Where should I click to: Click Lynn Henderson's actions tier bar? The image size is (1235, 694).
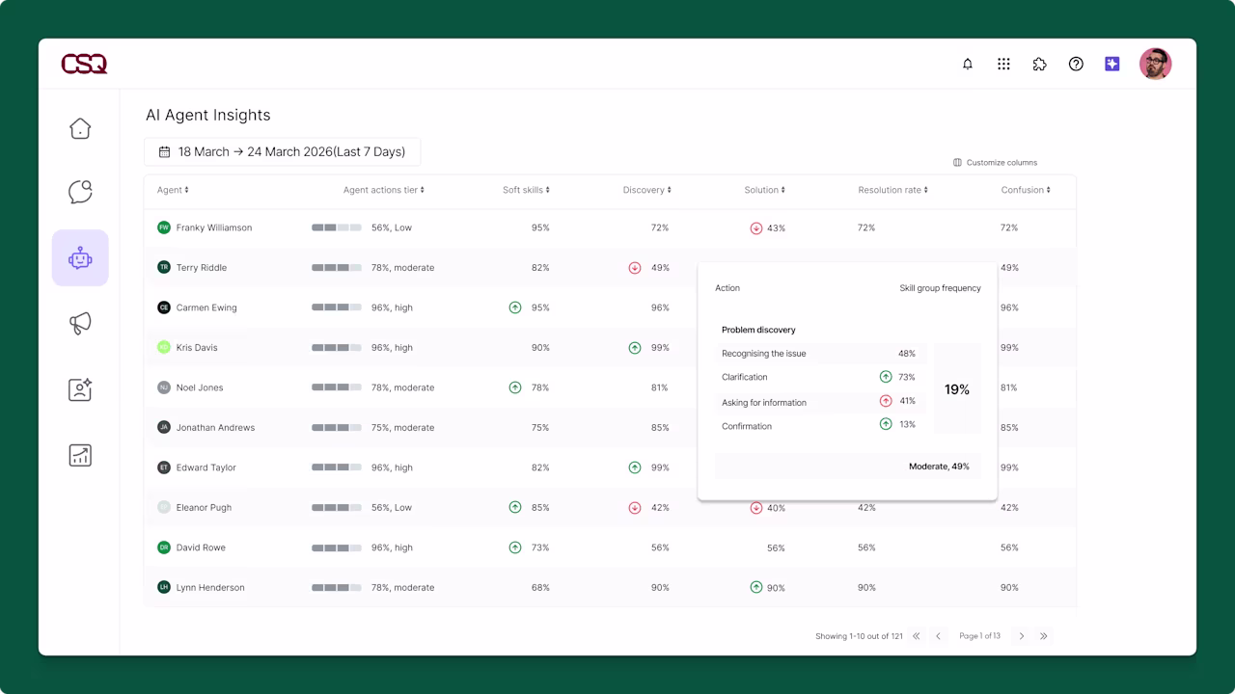(x=337, y=587)
